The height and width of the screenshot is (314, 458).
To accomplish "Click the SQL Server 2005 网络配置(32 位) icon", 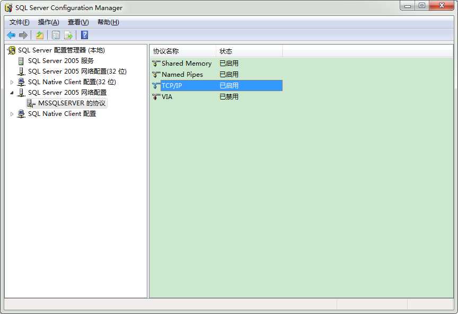I will click(21, 71).
